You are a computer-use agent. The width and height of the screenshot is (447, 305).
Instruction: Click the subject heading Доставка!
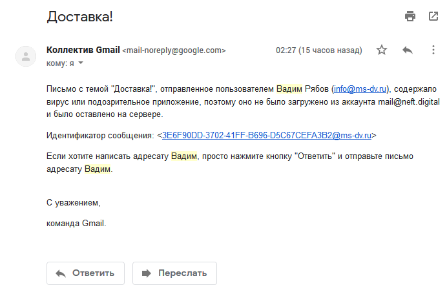(x=79, y=17)
